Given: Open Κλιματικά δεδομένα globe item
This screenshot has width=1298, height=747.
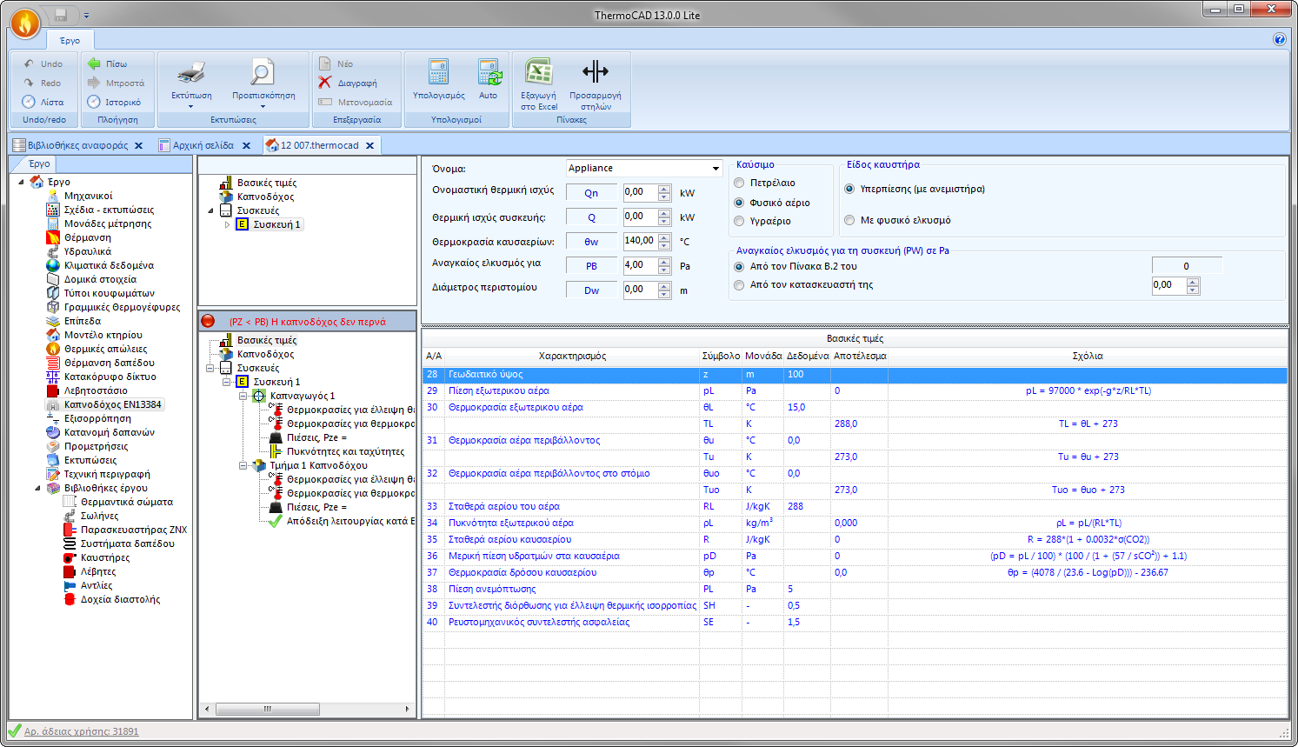Looking at the screenshot, I should (x=109, y=265).
